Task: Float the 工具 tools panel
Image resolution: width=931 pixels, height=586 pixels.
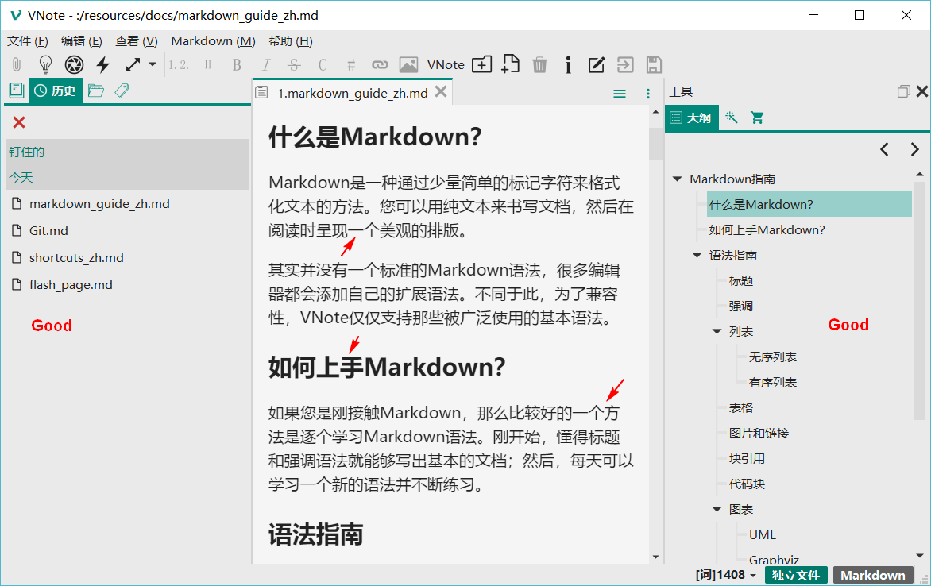Action: click(x=904, y=91)
